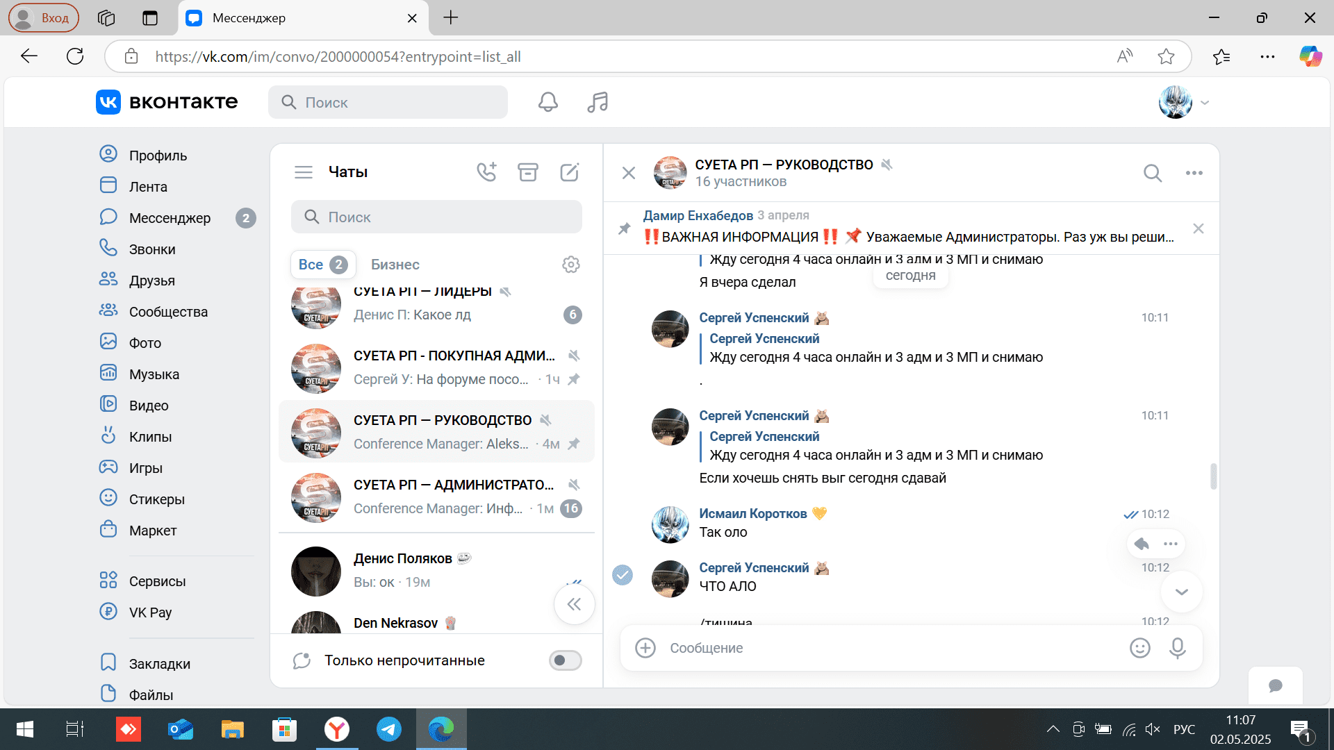This screenshot has width=1334, height=750.
Task: Click the chats search field
Action: click(436, 217)
